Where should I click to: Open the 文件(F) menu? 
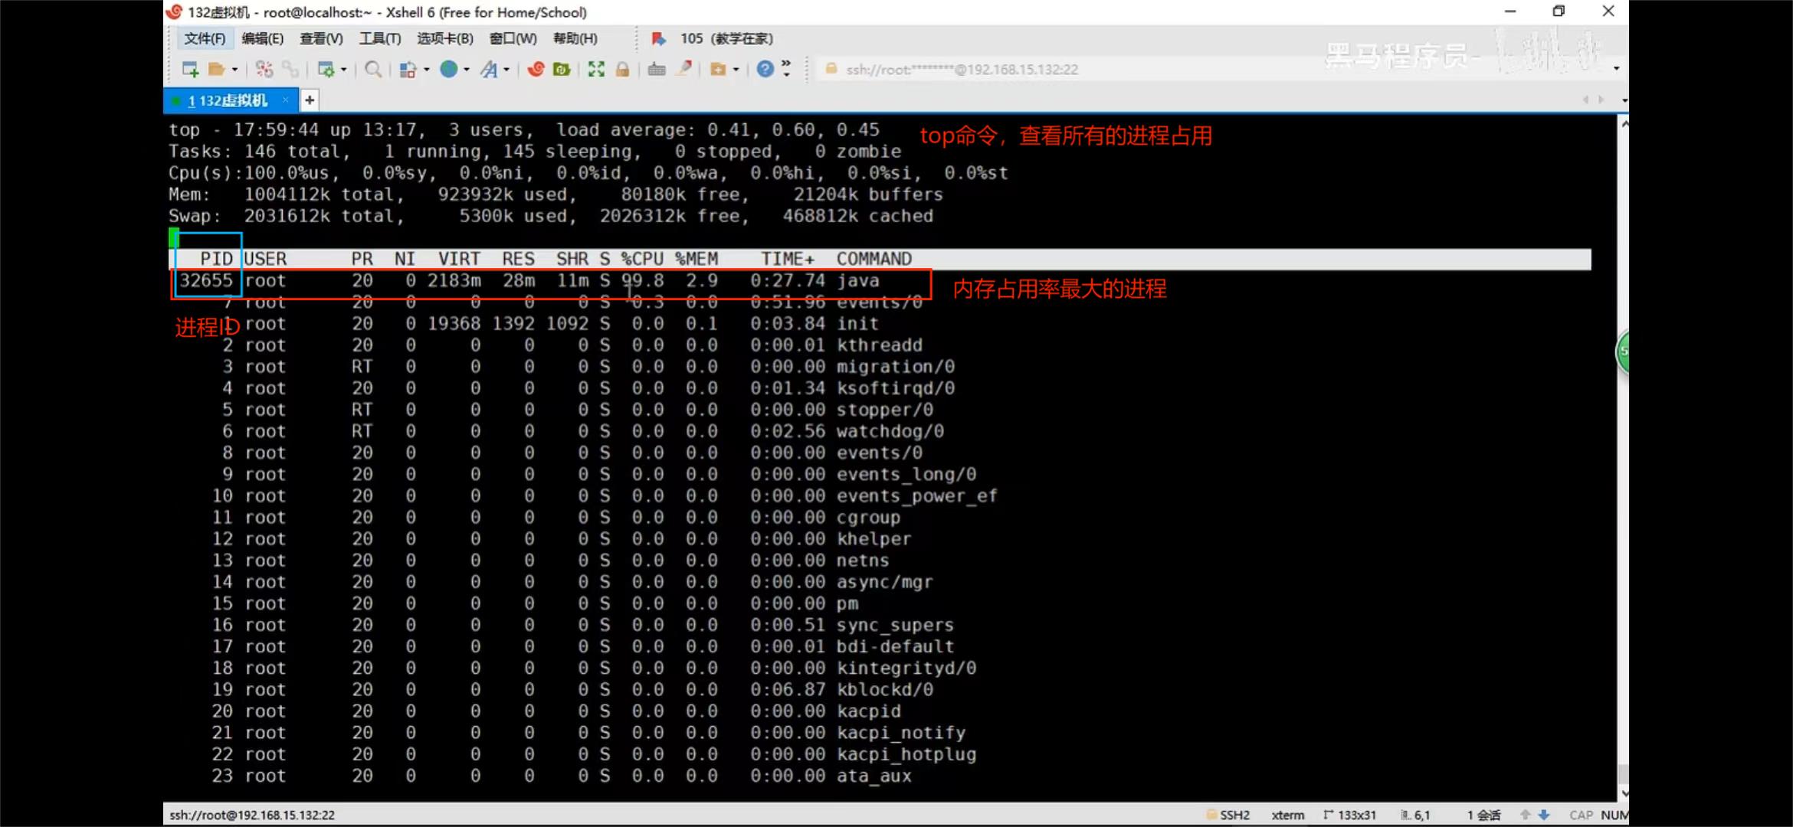pyautogui.click(x=205, y=38)
